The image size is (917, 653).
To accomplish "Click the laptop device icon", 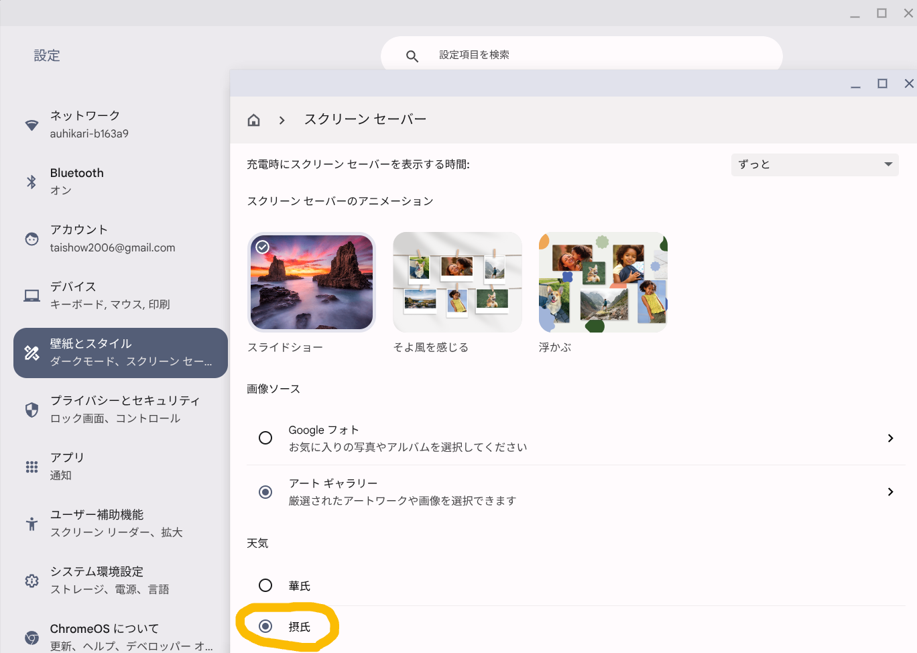I will 32,296.
